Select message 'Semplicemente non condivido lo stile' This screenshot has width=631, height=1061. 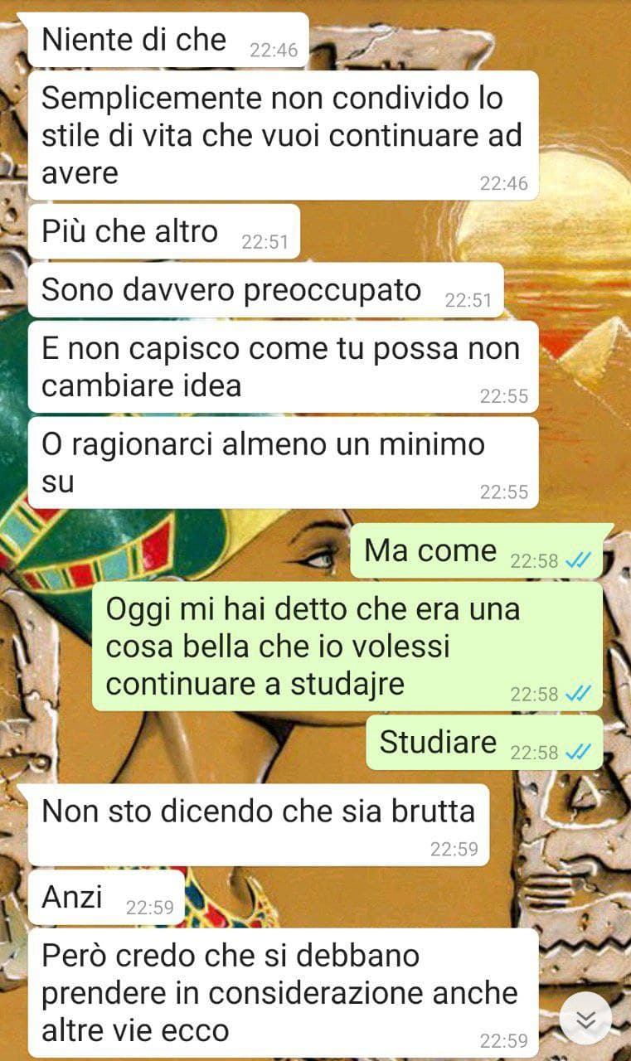pos(284,135)
